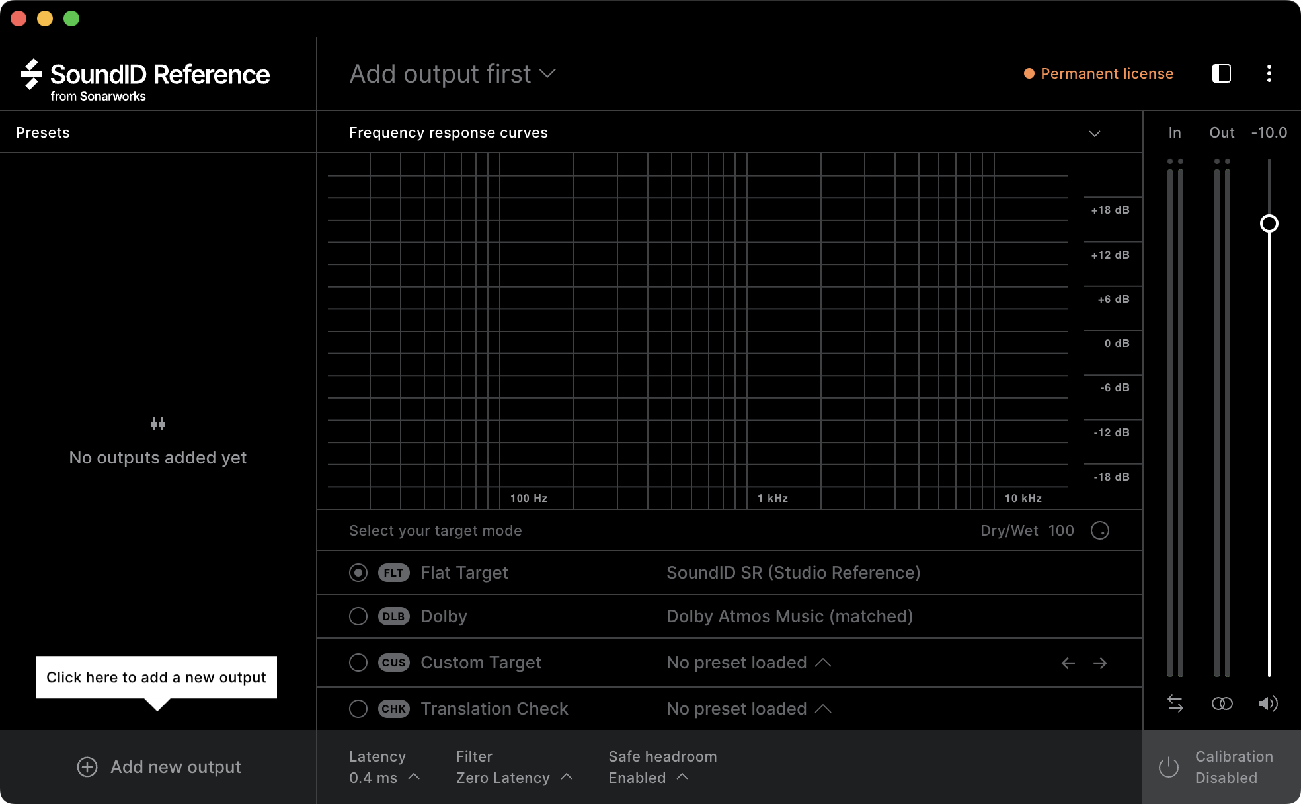The height and width of the screenshot is (804, 1301).
Task: Select the Custom Target radio button
Action: pos(358,663)
